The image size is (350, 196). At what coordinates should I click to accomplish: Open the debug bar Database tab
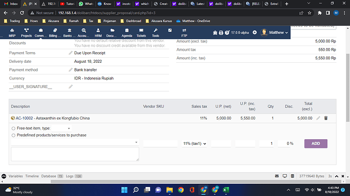click(x=52, y=176)
